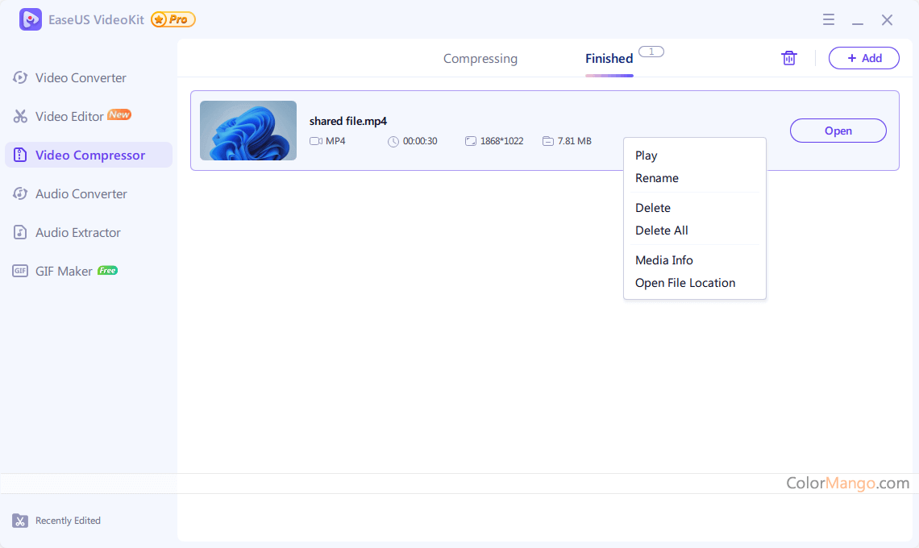Open the hamburger menu icon
919x548 pixels.
click(x=828, y=19)
